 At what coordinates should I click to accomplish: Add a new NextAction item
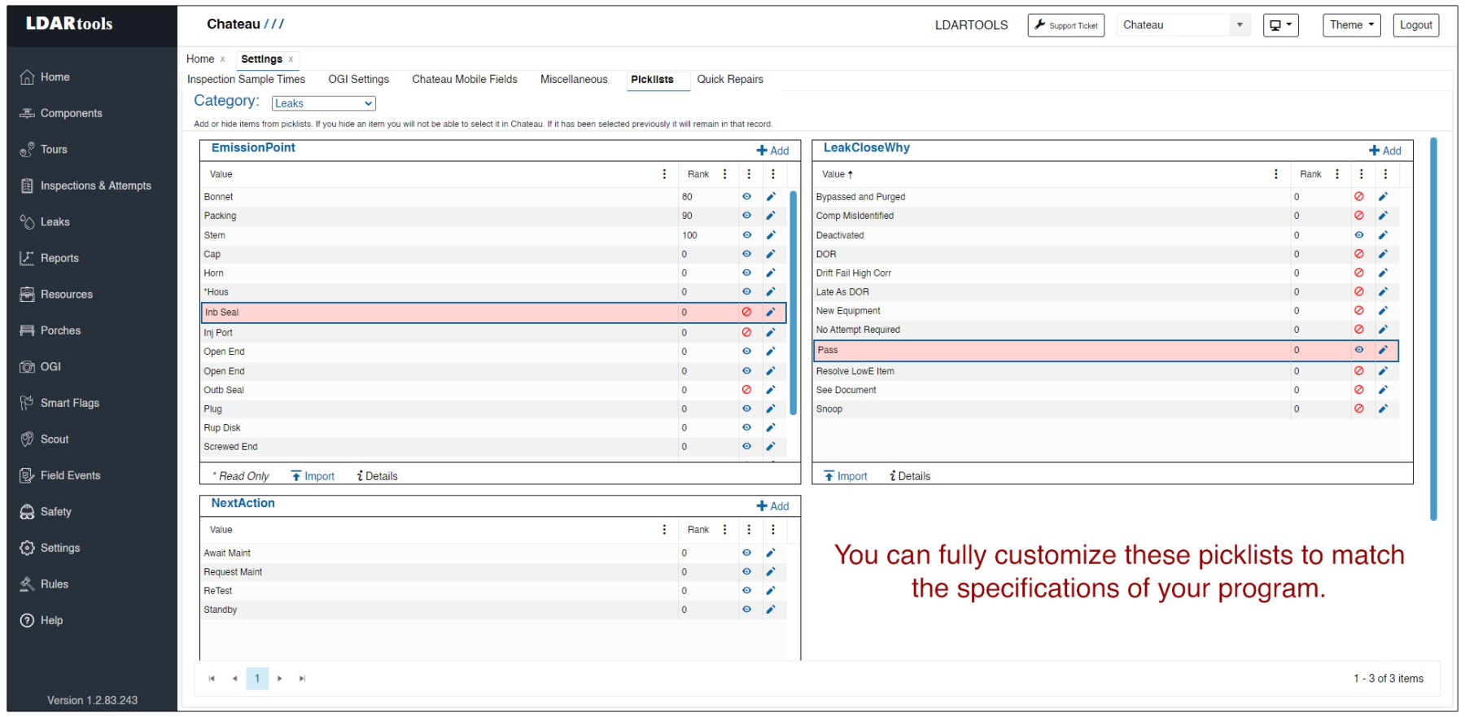point(772,506)
